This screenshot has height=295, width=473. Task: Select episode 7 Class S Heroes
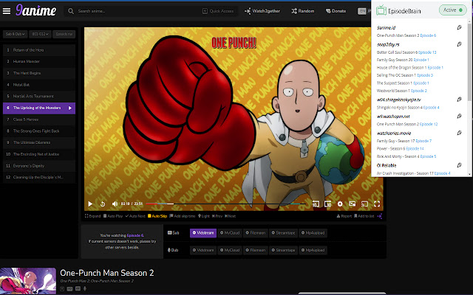point(39,119)
